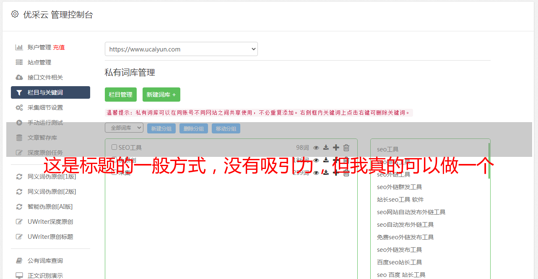
Task: Click the trash icon on the 299词 row
Action: pos(346,173)
